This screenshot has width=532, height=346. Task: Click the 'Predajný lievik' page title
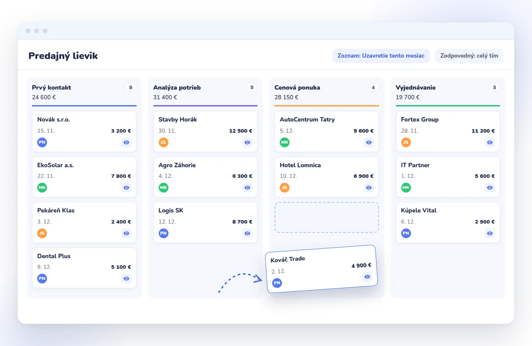tap(63, 56)
